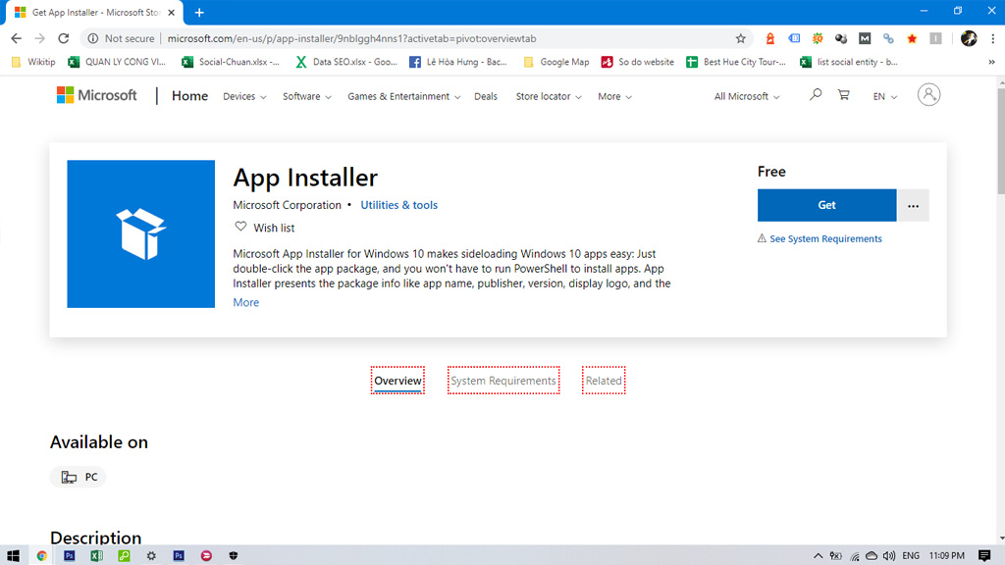Screen dimensions: 1005x565
Task: Show more bookmarks with the chevron
Action: [991, 62]
